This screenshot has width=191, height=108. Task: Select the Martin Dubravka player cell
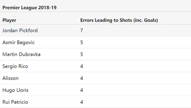click(x=21, y=54)
